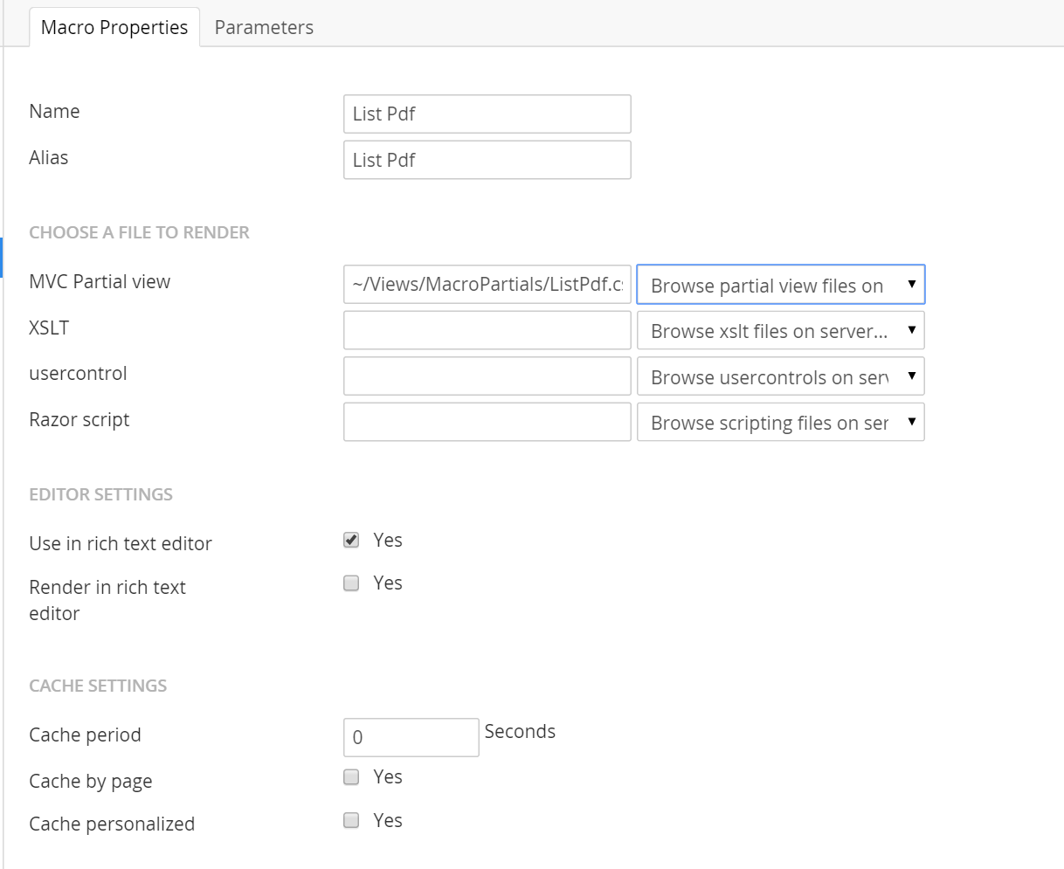Enable Render in rich text editor
This screenshot has height=869, width=1064.
click(351, 583)
